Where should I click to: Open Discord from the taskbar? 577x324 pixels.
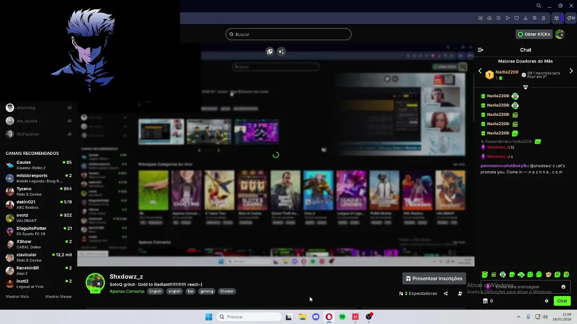[x=316, y=317]
